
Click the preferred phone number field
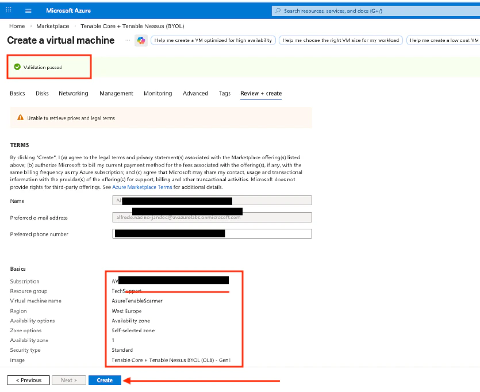click(x=212, y=233)
